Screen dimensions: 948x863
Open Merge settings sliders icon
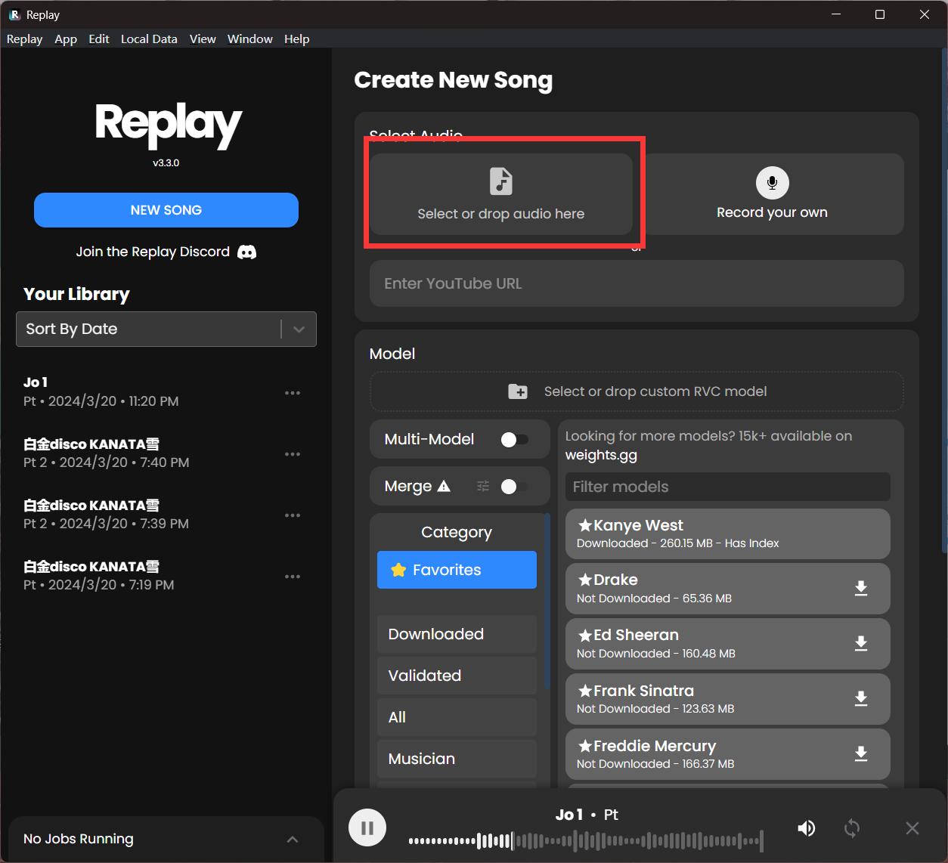[x=483, y=486]
